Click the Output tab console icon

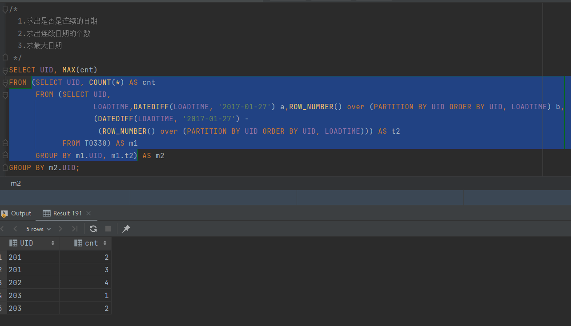pos(4,214)
